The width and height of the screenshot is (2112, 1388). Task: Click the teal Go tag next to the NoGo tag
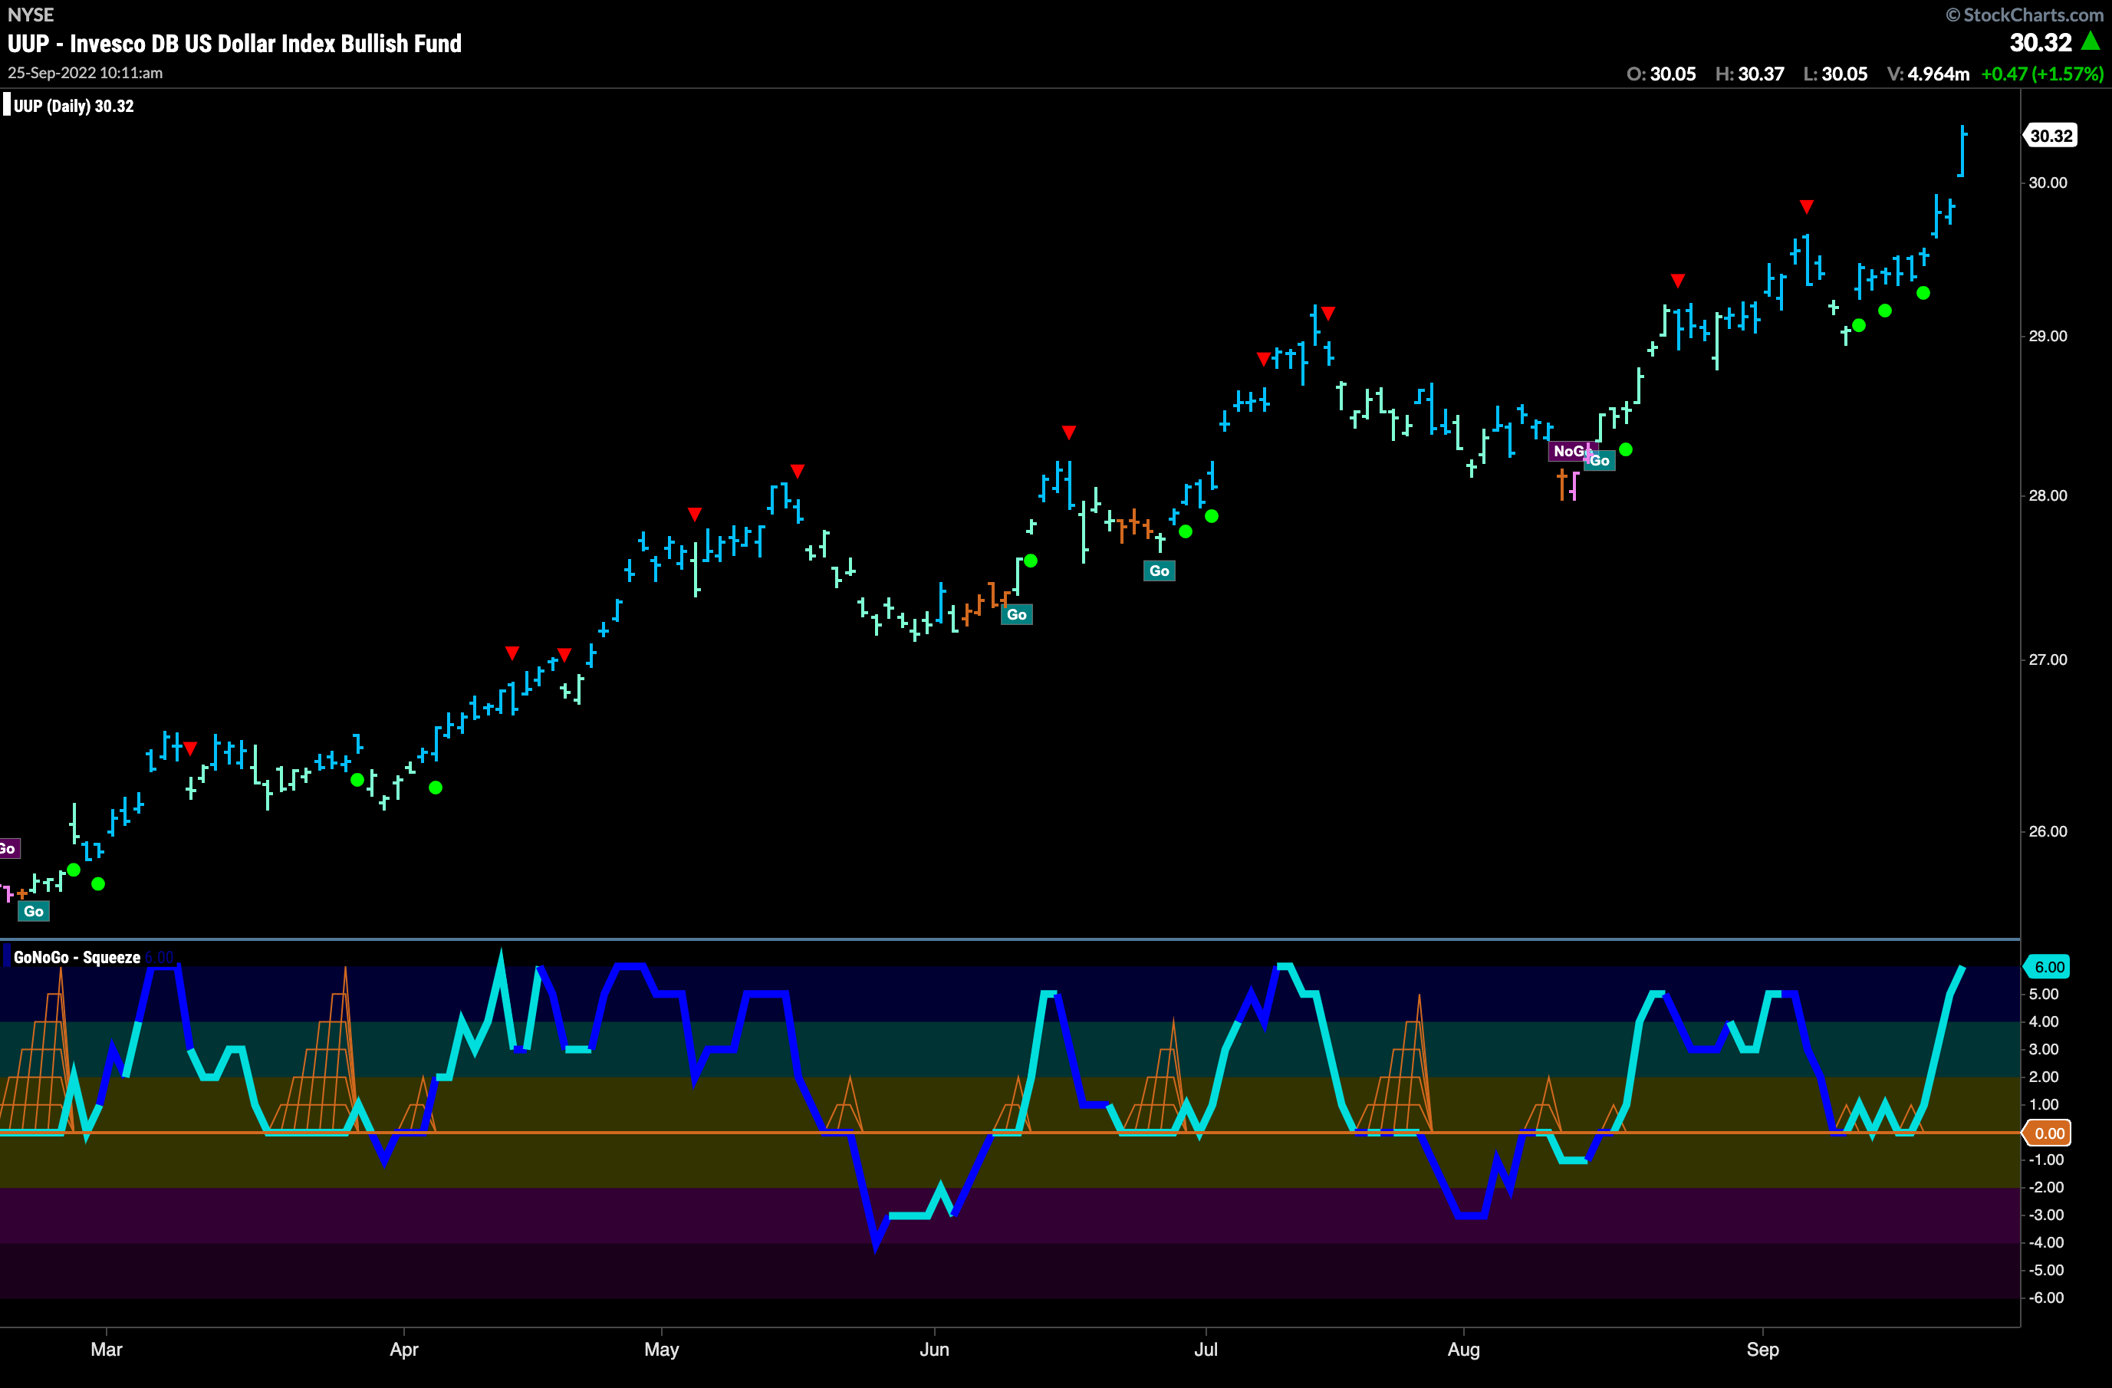[1600, 461]
